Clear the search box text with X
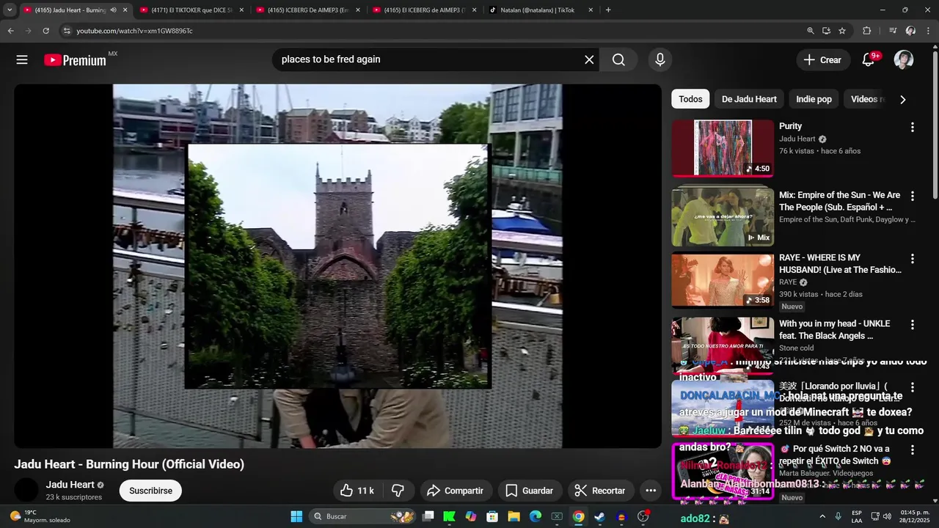The image size is (939, 528). [589, 60]
